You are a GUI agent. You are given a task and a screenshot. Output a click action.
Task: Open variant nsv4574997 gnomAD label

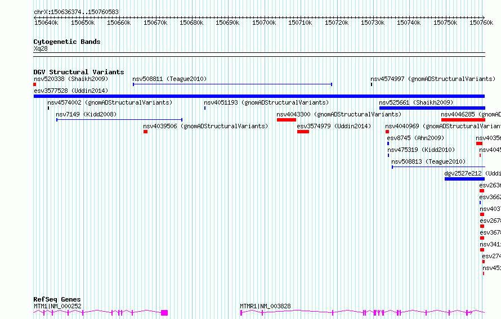click(x=433, y=79)
